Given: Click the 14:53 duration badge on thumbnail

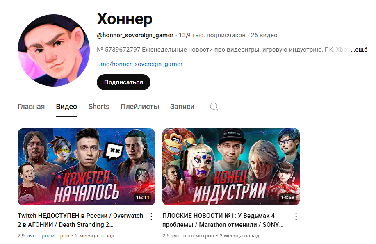Looking at the screenshot, I should (x=287, y=197).
